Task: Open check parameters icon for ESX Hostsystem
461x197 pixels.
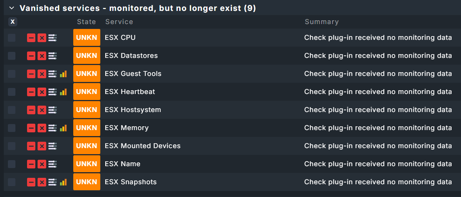Action: (53, 110)
